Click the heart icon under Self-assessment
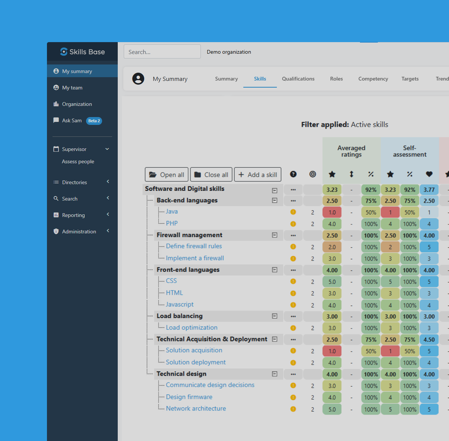449x441 pixels. [x=429, y=174]
